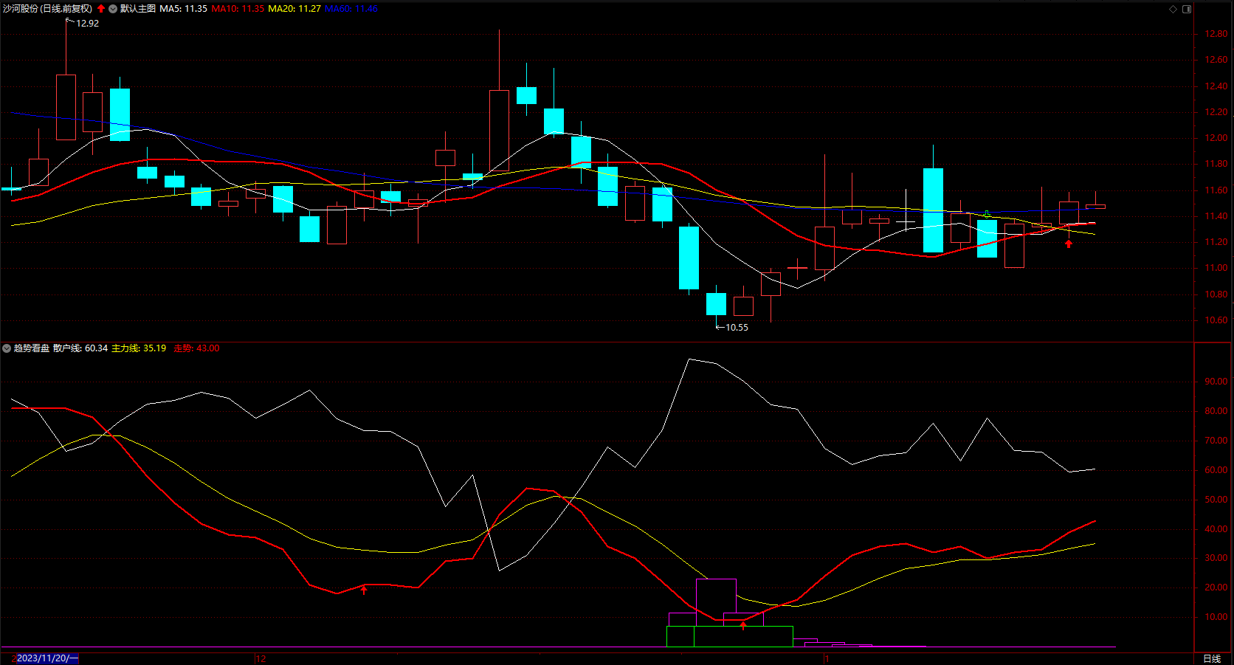Click the MA5: 11.35 readout
Screen dimensions: 1234x665
point(183,9)
